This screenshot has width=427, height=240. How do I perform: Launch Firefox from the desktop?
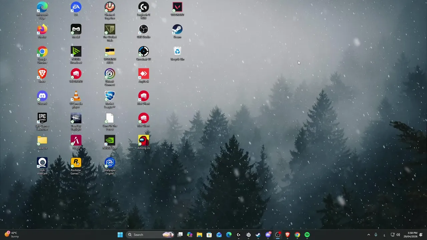(42, 31)
